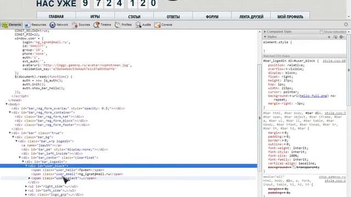351x197 pixels.
Task: Expand the logo_gxp div node
Action: pyautogui.click(x=26, y=195)
